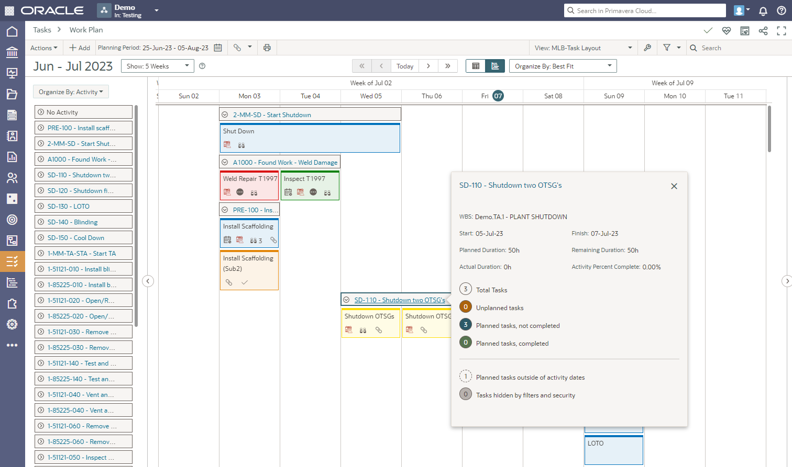The image size is (792, 467).
Task: Click the fullscreen expand icon
Action: 782,31
